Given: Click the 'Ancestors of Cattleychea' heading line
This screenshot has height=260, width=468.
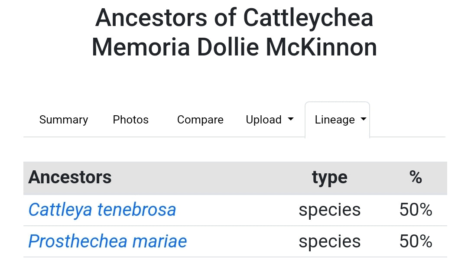Looking at the screenshot, I should coord(234,18).
